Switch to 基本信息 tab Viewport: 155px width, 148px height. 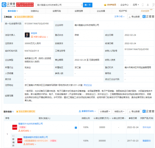tap(13, 11)
